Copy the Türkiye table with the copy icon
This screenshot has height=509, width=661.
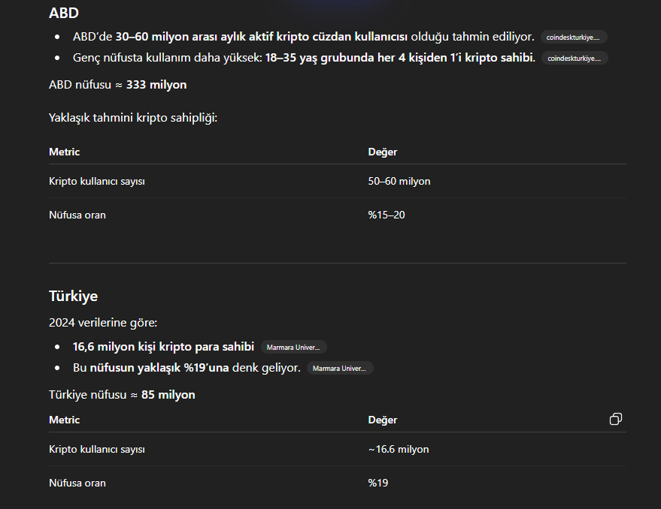tap(615, 419)
